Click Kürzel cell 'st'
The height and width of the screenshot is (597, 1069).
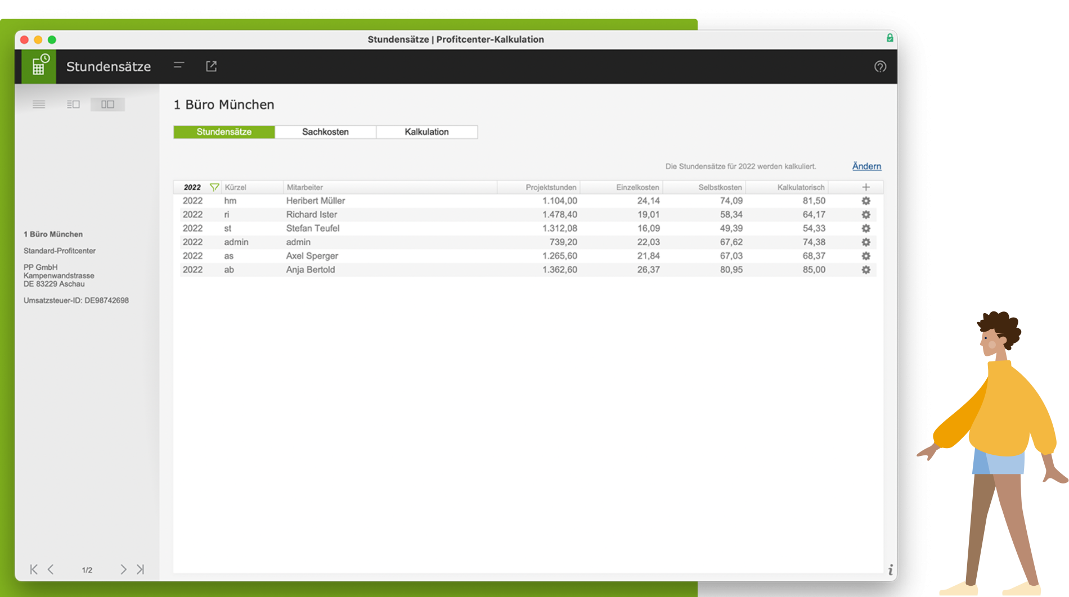click(227, 228)
